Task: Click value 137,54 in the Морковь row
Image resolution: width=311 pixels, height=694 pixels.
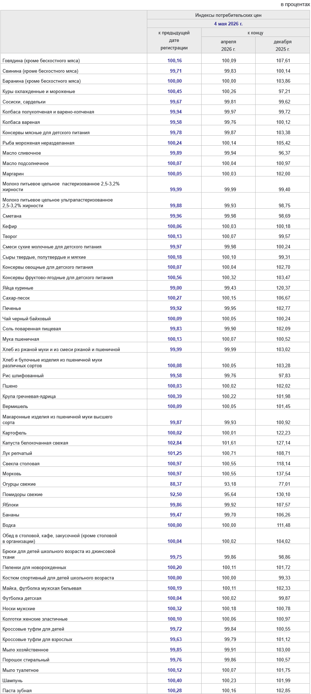Action: click(x=283, y=474)
